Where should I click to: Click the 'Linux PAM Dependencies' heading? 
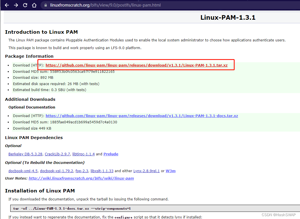[x=34, y=138]
